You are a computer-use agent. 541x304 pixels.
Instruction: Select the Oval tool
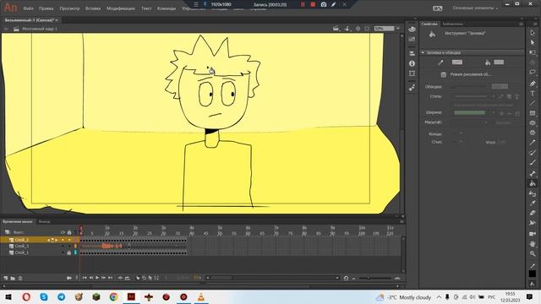(533, 123)
